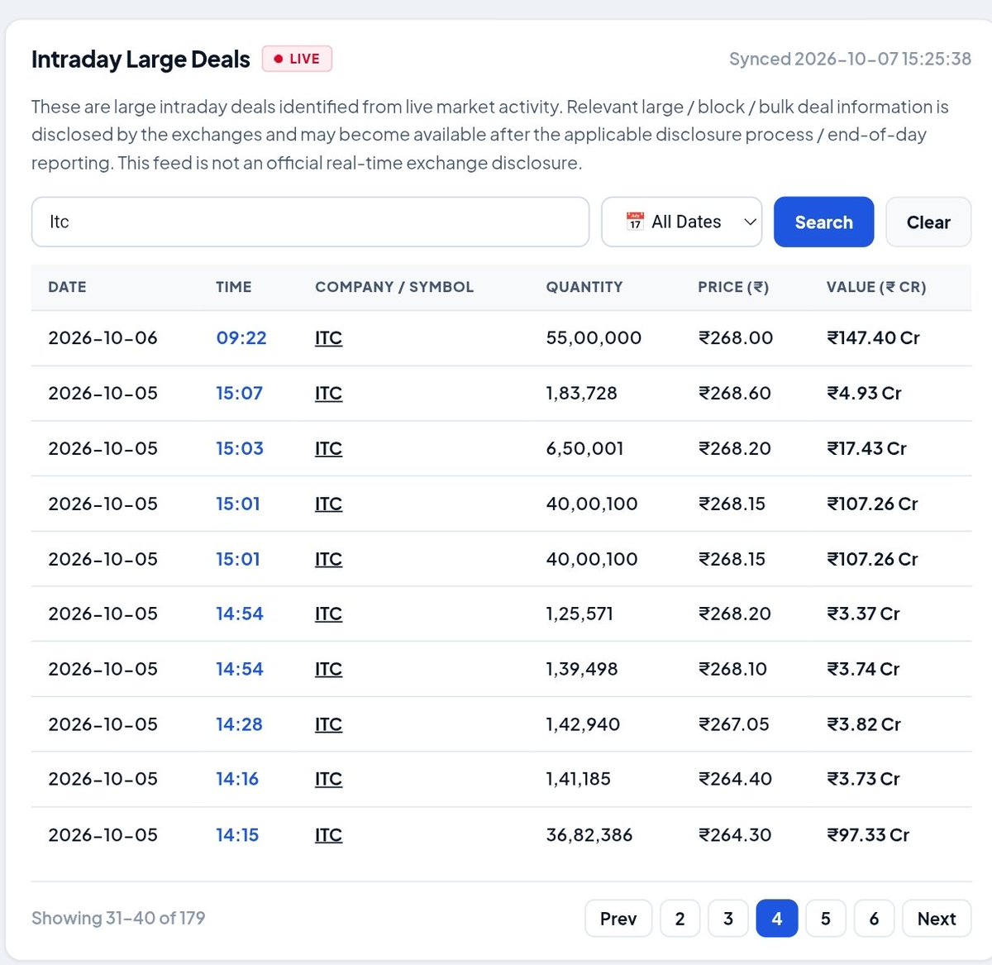This screenshot has height=965, width=992.
Task: Jump to page 6
Action: (874, 919)
